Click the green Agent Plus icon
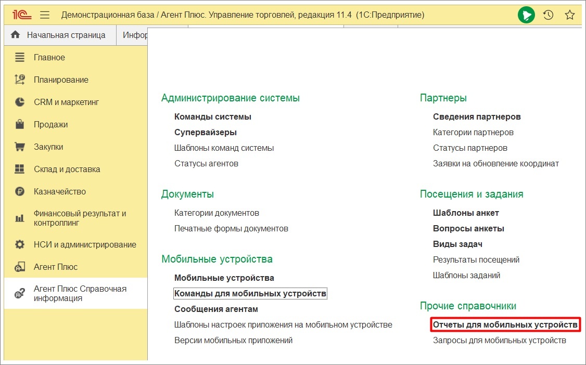Image resolution: width=586 pixels, height=365 pixels. (526, 15)
